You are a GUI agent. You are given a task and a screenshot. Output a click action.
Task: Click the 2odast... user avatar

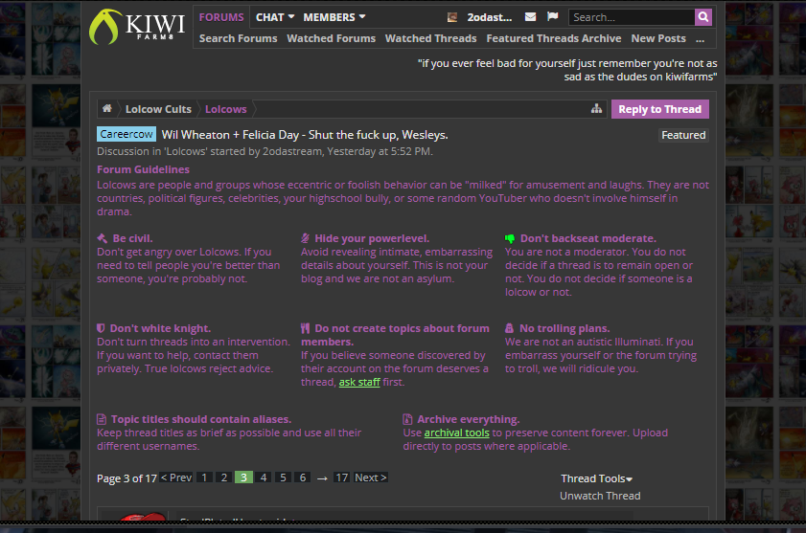[452, 17]
